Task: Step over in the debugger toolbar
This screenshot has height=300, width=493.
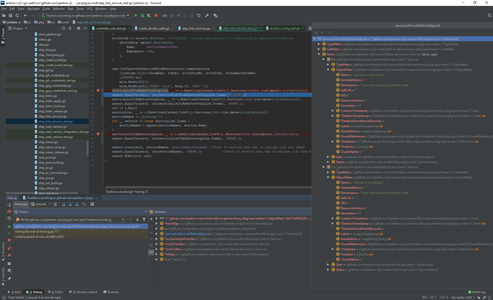Action: tap(64, 204)
